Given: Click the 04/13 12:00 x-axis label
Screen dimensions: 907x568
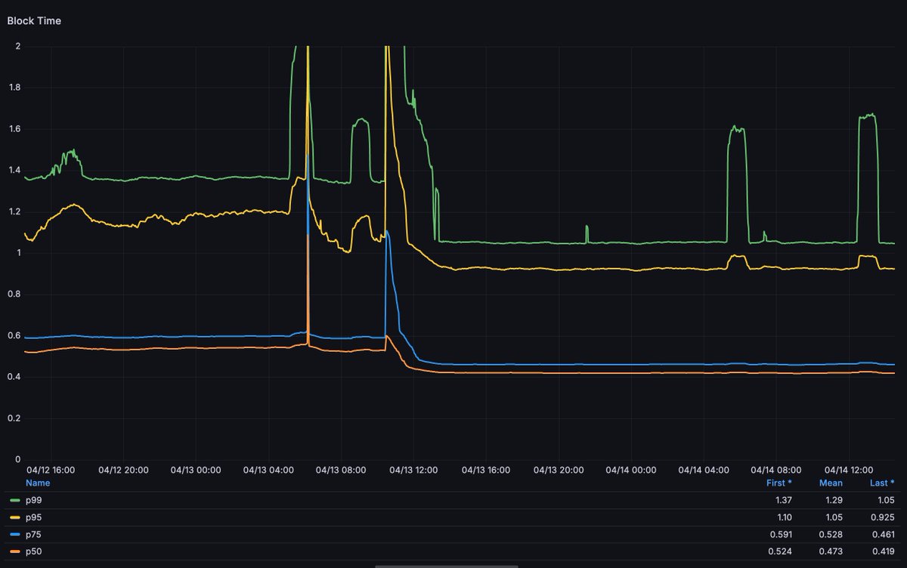Looking at the screenshot, I should (x=413, y=470).
